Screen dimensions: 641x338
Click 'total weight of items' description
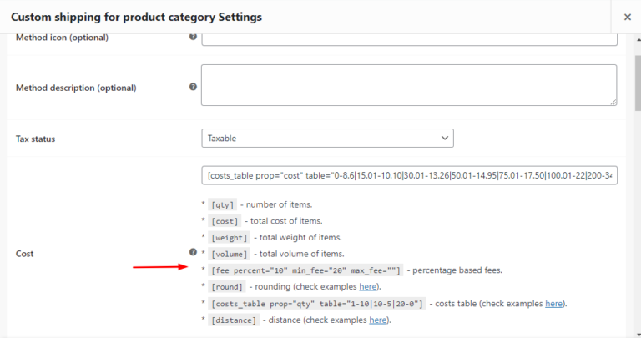click(300, 238)
